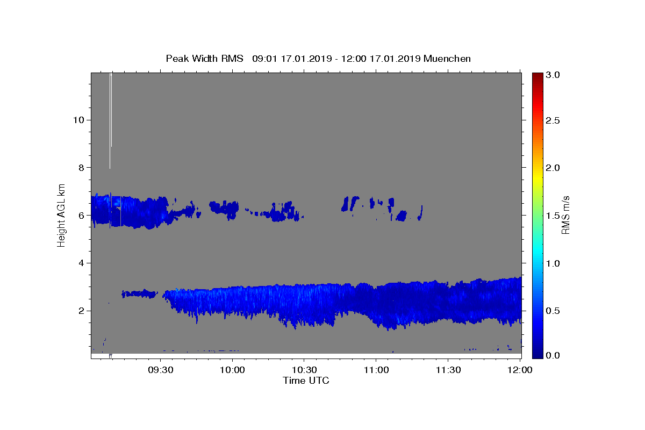Viewport: 645px width, 430px height.
Task: Click the 12:00 time tick label
Action: click(519, 370)
